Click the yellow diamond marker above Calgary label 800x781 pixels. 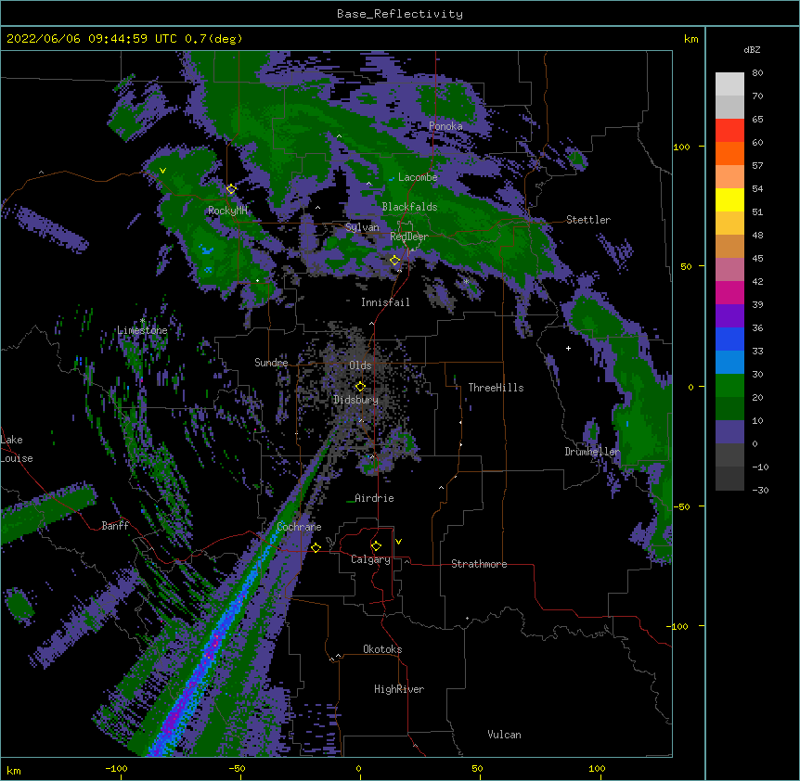coord(376,546)
